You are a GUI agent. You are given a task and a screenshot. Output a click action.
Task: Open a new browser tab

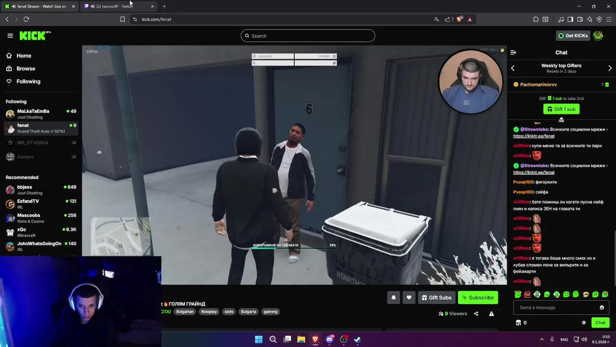(164, 6)
